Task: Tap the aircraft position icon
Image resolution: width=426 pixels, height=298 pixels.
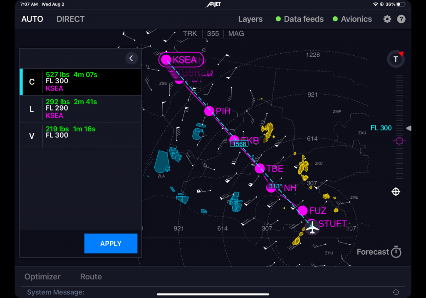Action: [x=312, y=228]
